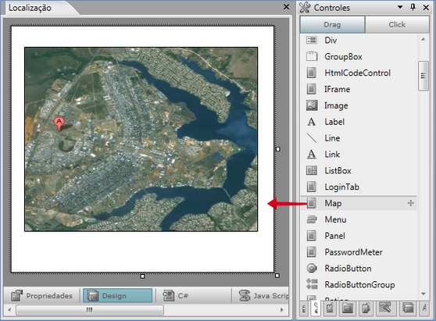Click the controls list scroll down arrow

[423, 294]
